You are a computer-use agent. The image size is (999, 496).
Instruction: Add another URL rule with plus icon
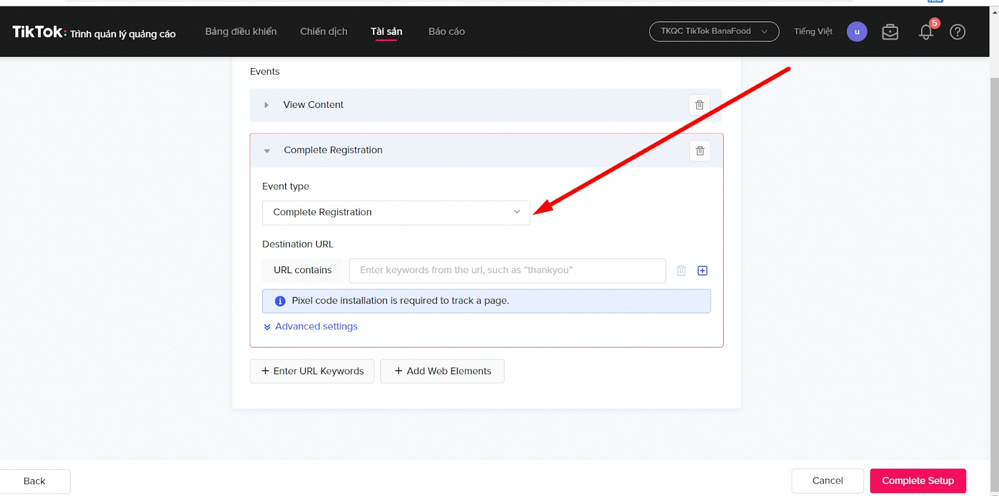point(702,270)
